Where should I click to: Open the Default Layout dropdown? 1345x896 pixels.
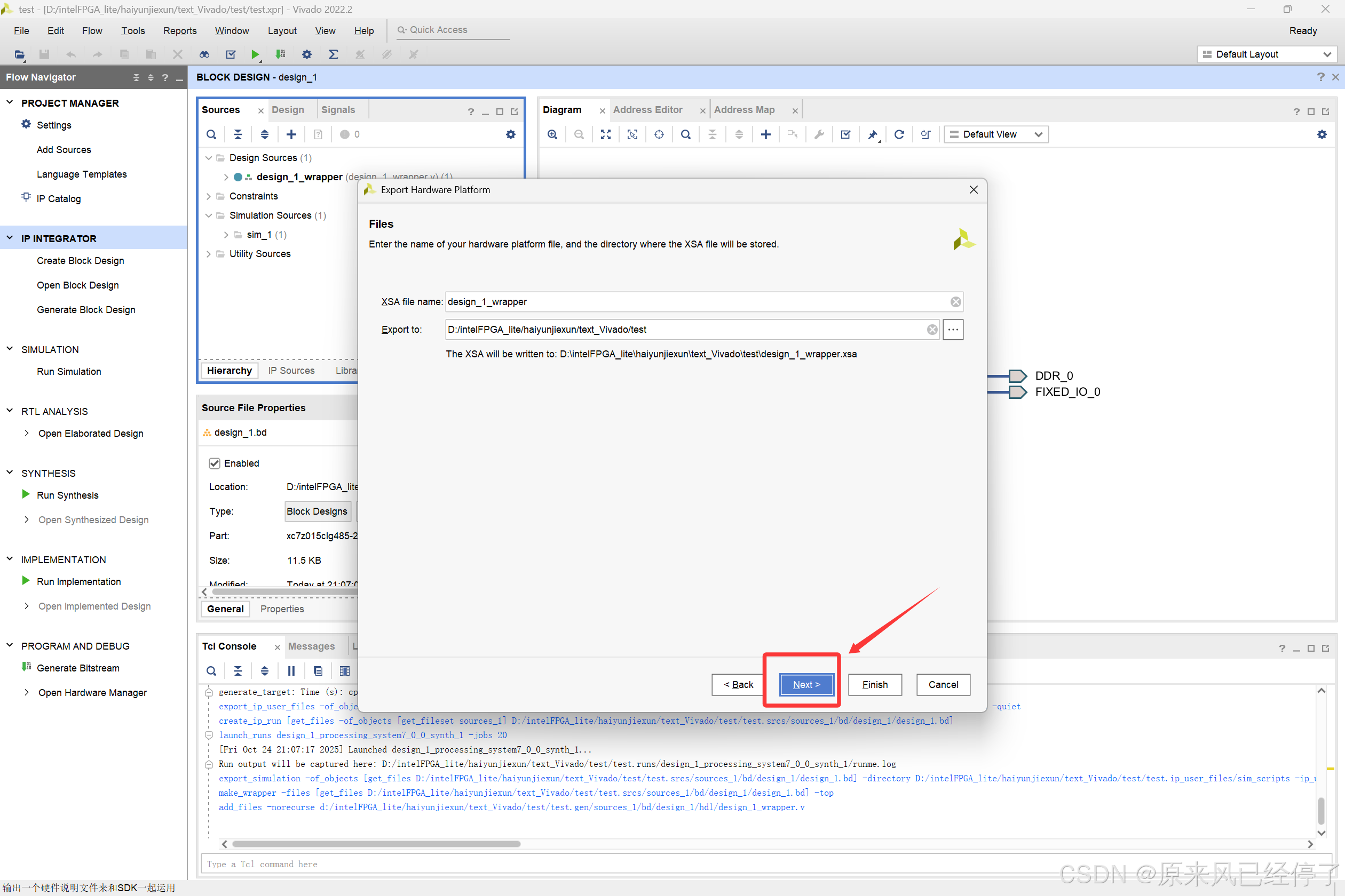pyautogui.click(x=1267, y=54)
